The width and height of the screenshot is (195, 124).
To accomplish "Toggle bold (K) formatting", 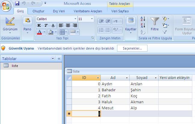I will pos(39,26).
